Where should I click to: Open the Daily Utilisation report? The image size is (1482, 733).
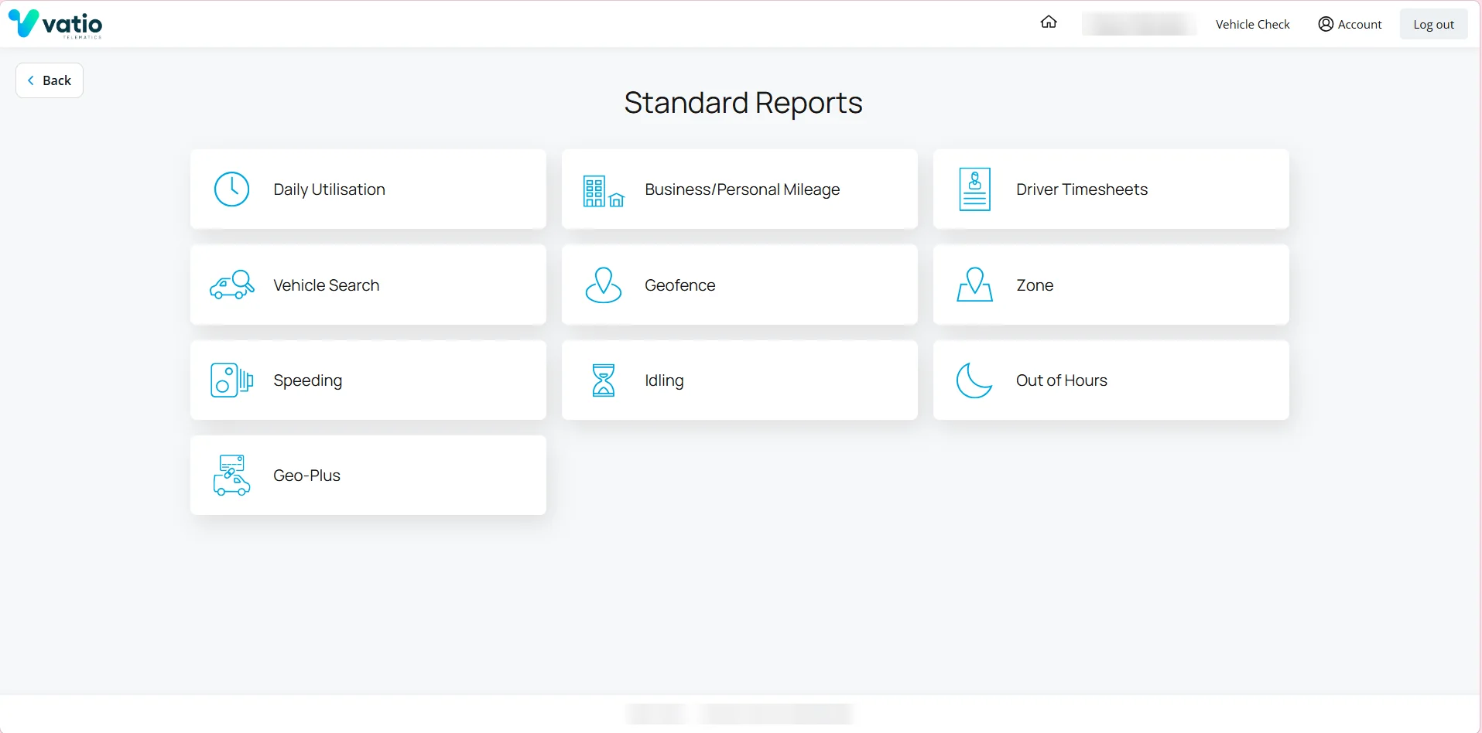coord(368,189)
